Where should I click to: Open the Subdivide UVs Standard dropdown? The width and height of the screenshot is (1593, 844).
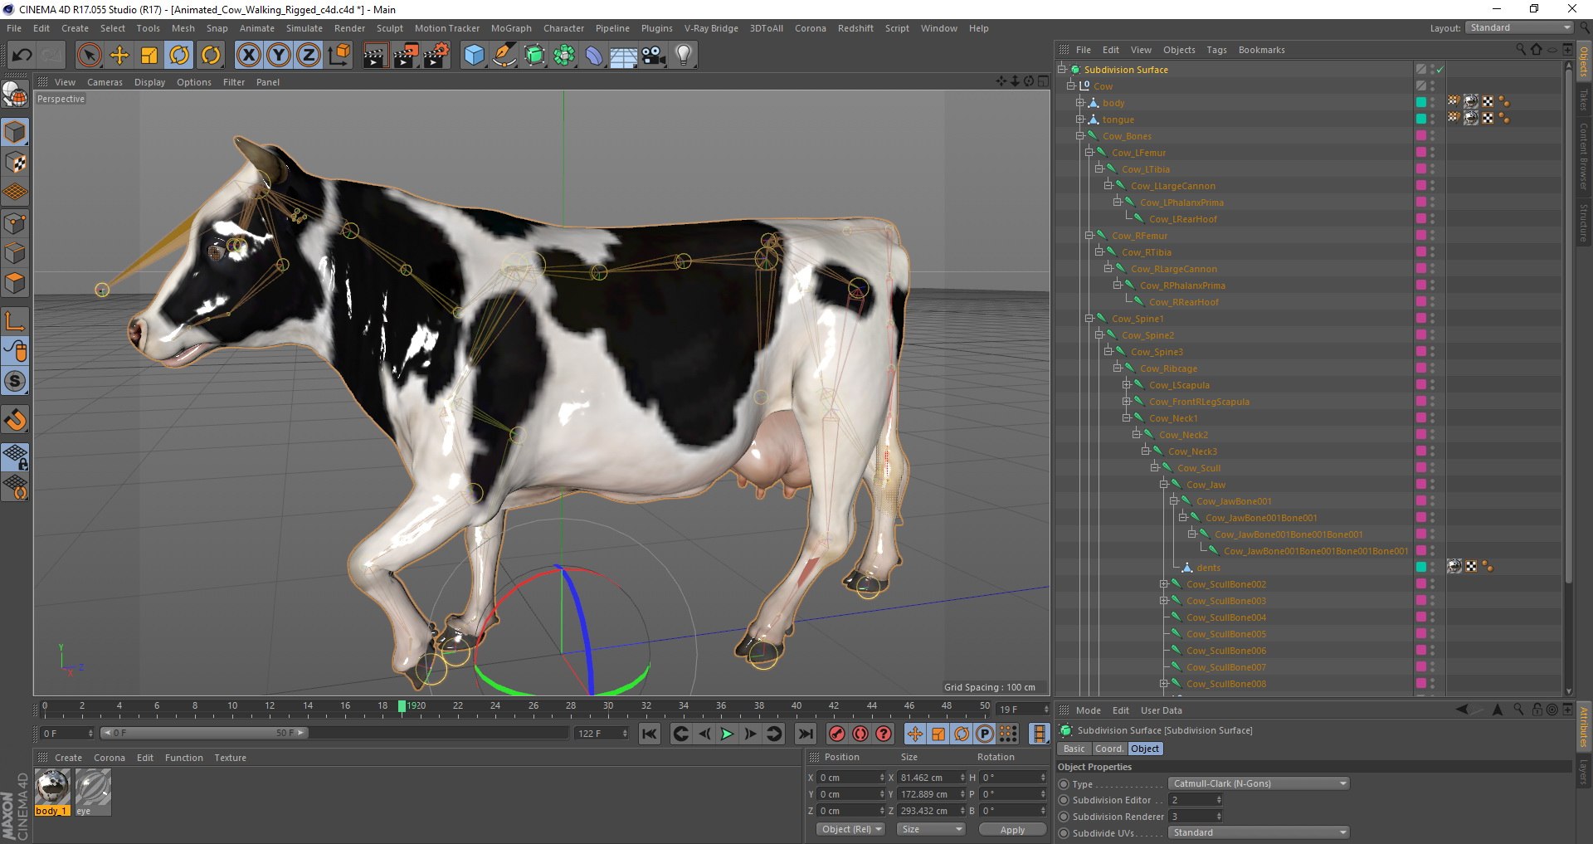coord(1259,832)
